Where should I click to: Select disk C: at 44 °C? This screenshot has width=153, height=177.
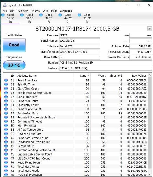coord(68,18)
